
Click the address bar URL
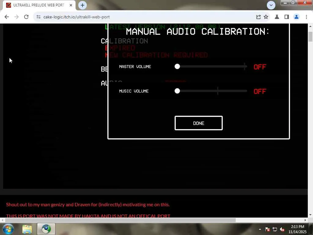(x=76, y=17)
